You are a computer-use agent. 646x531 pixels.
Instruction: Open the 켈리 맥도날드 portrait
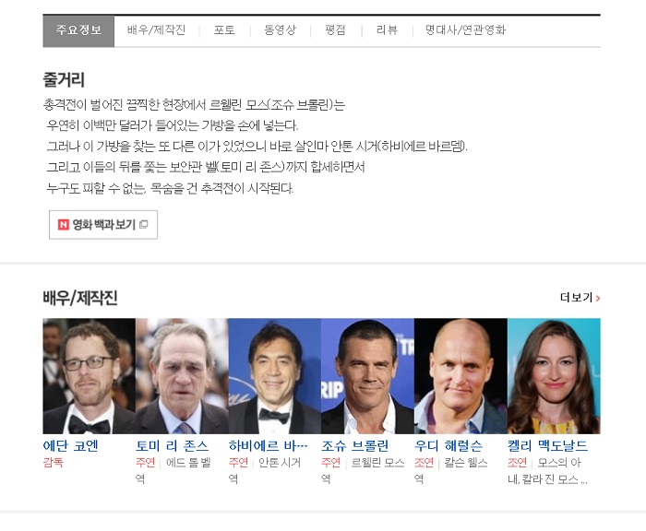point(554,376)
